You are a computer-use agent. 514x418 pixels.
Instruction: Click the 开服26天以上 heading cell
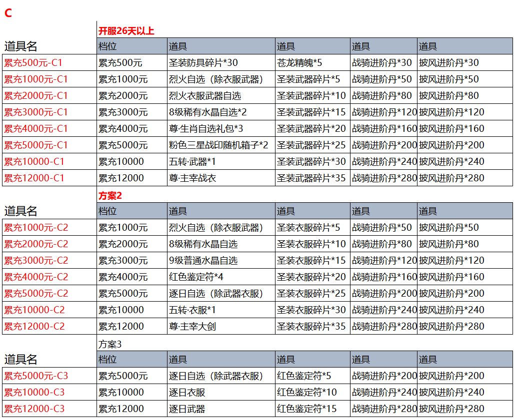[x=126, y=31]
